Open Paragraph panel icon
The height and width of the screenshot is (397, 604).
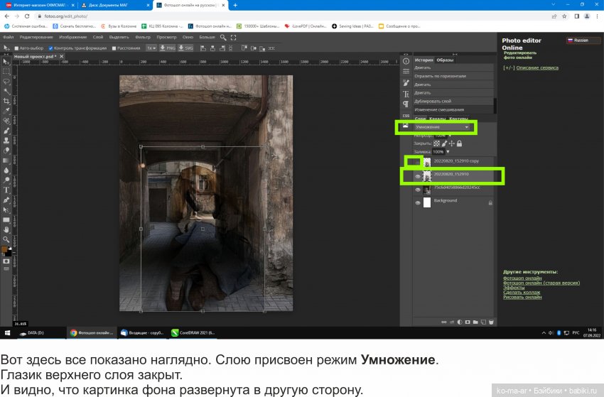[406, 104]
